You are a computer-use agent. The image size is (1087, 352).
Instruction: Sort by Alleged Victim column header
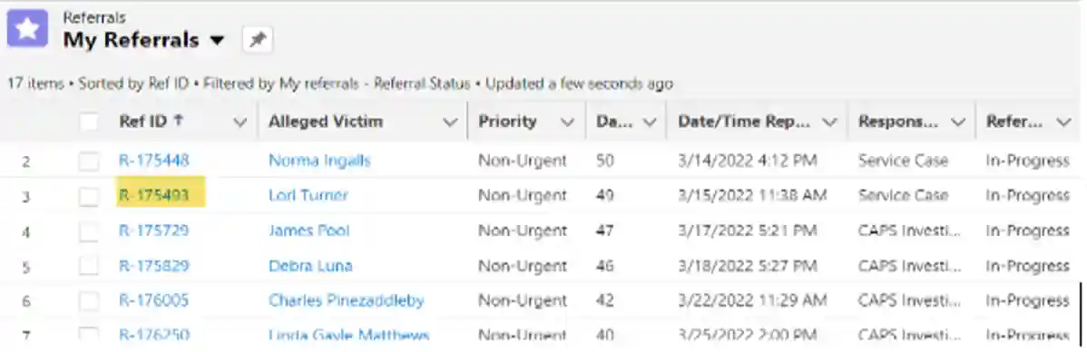point(325,122)
